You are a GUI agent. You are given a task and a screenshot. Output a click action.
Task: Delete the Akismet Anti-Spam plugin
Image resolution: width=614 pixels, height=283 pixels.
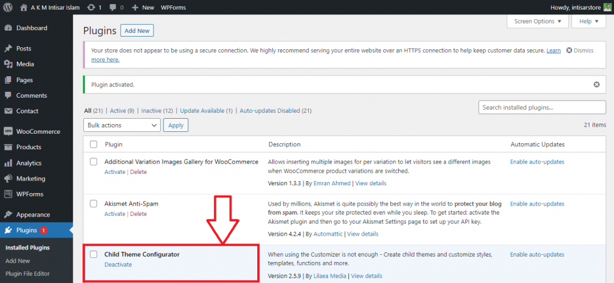(x=139, y=213)
